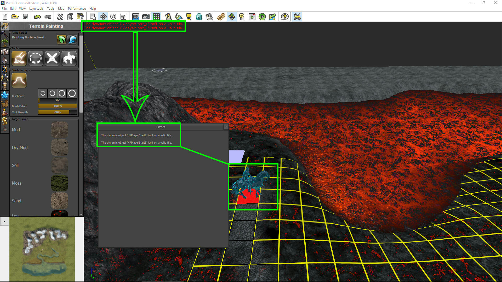The height and width of the screenshot is (282, 502).
Task: Toggle the grid display button in toolbar
Action: [x=156, y=17]
